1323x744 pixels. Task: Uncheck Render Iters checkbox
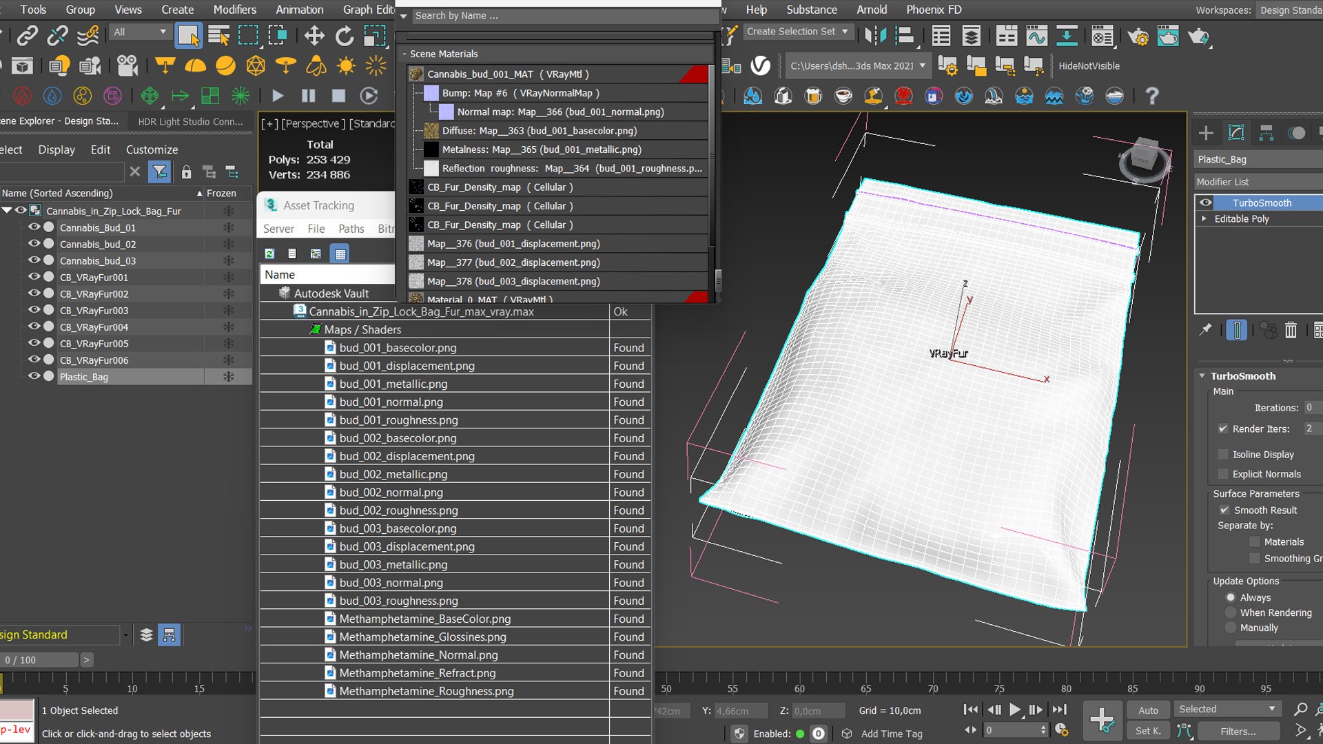point(1223,428)
